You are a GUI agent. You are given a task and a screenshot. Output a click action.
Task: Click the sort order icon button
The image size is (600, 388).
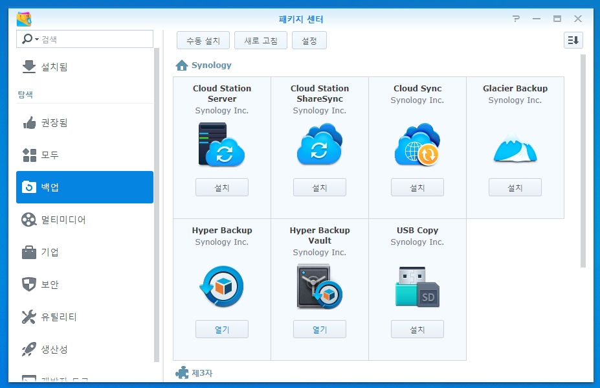click(x=573, y=40)
